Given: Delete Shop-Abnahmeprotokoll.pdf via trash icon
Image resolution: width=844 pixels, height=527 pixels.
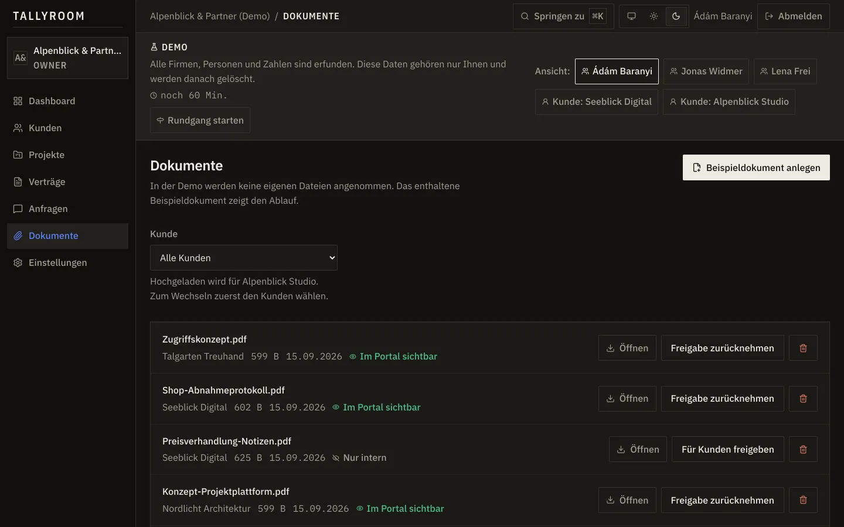Looking at the screenshot, I should click(x=803, y=399).
